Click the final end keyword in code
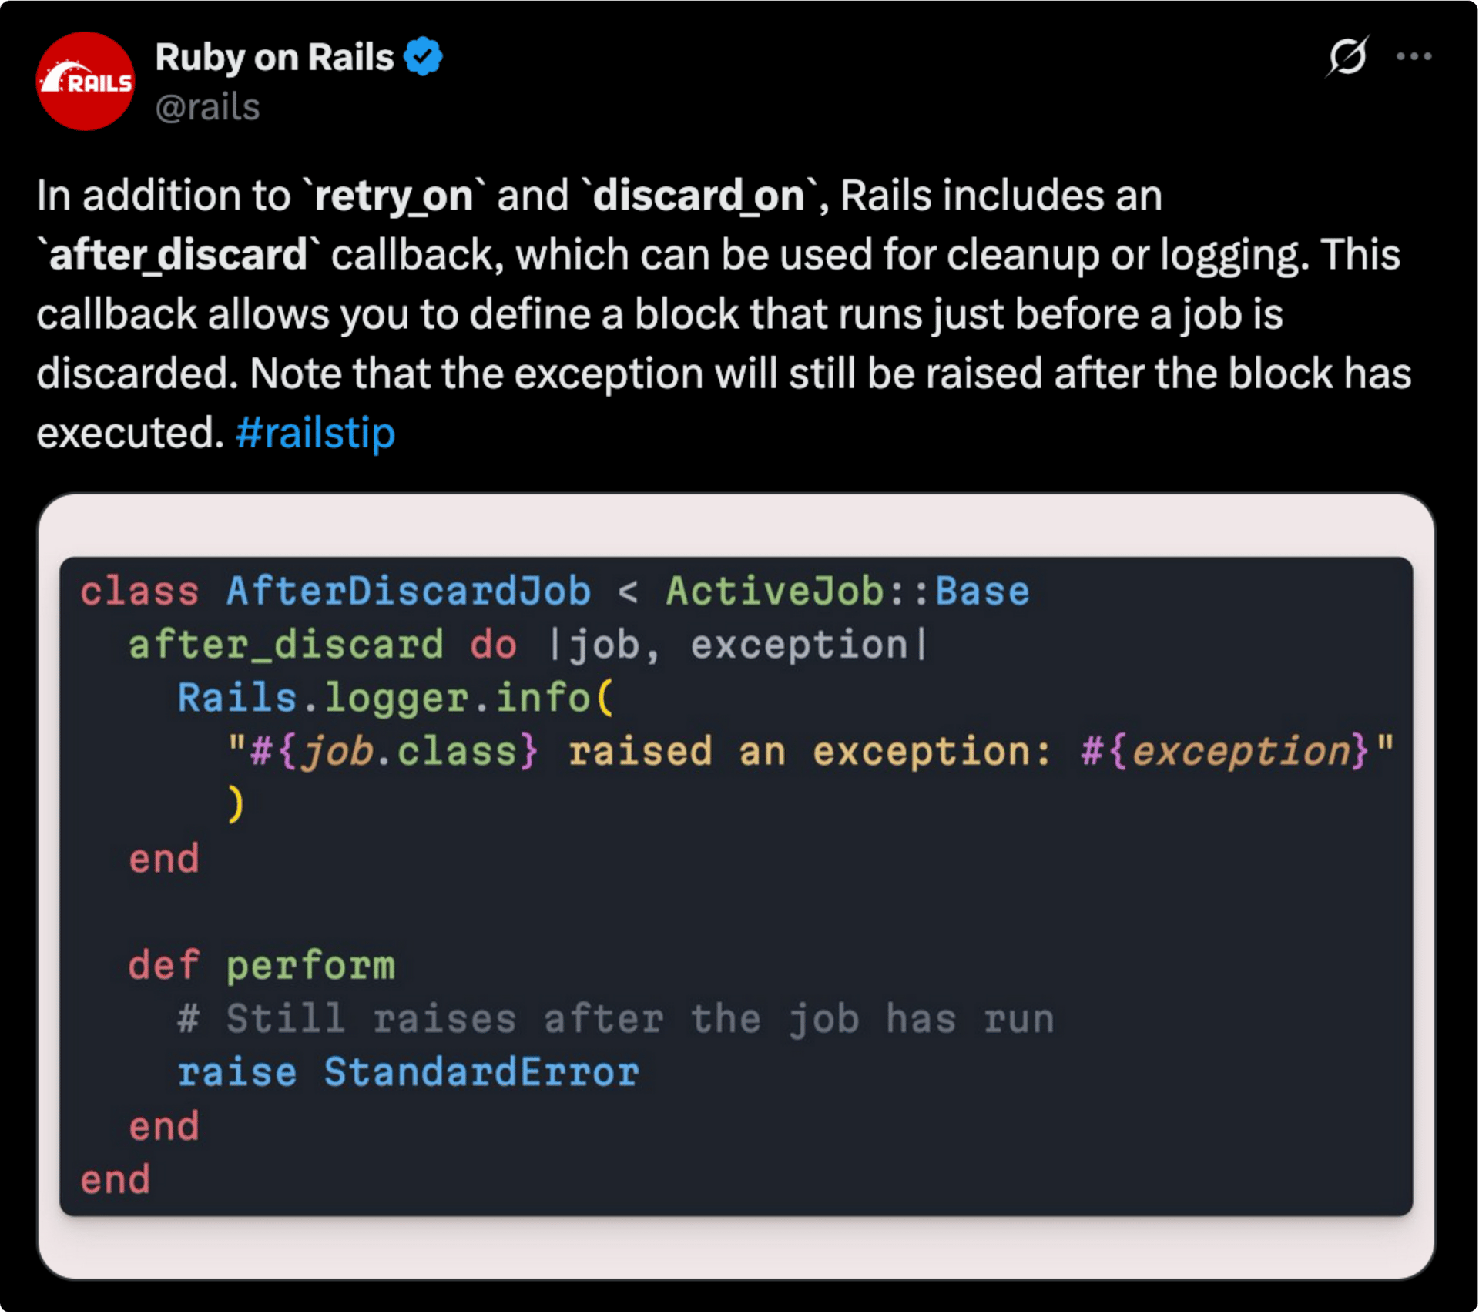Image resolution: width=1479 pixels, height=1314 pixels. [116, 1179]
